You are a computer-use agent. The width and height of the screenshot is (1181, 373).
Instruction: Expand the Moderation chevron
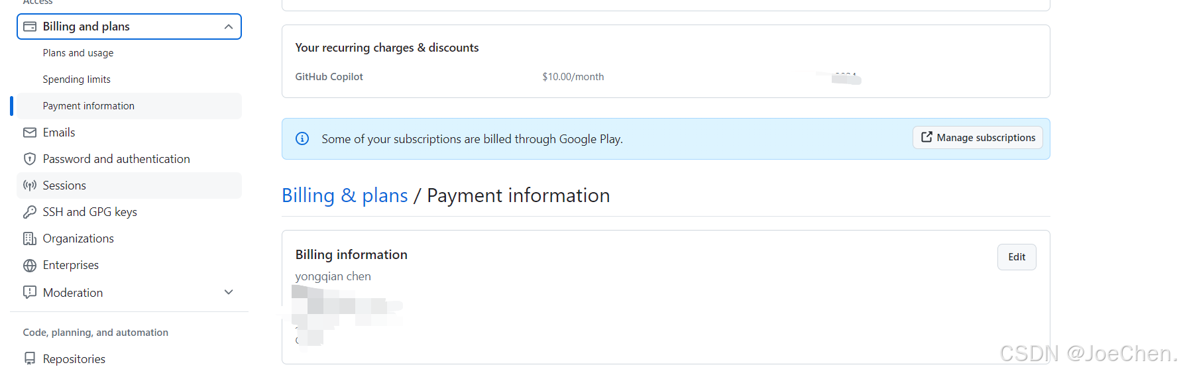tap(229, 292)
